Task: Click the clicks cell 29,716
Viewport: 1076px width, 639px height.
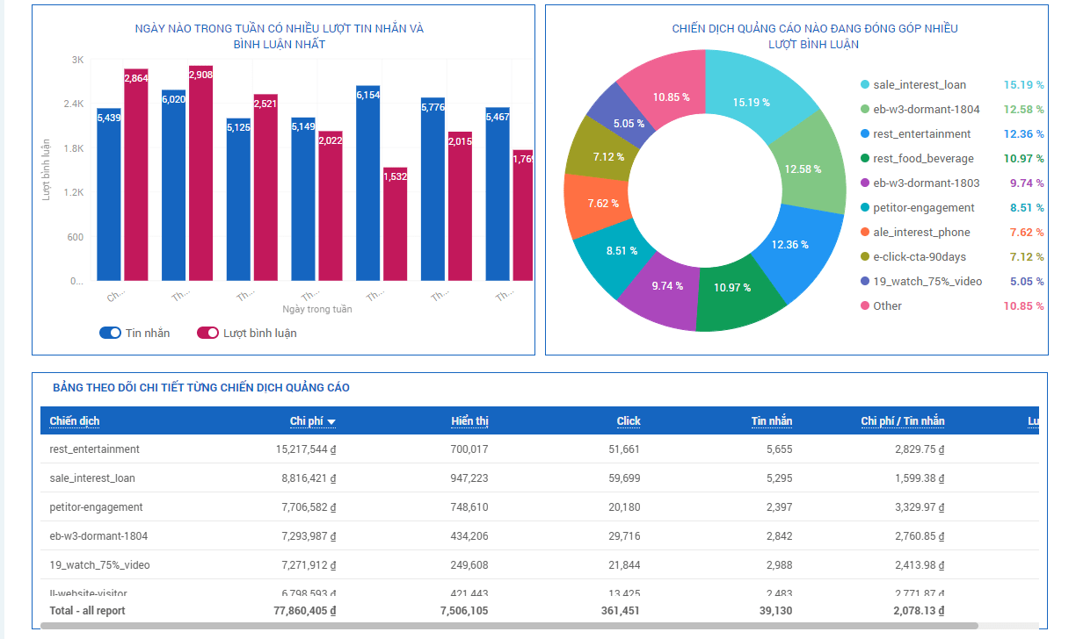Action: tap(625, 536)
